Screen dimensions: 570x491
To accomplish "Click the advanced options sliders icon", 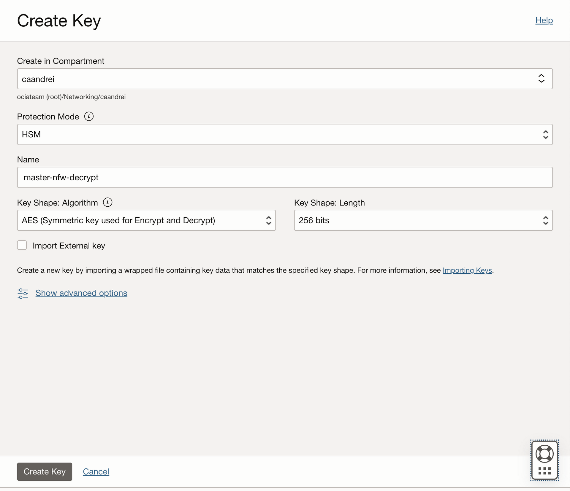I will pos(23,293).
